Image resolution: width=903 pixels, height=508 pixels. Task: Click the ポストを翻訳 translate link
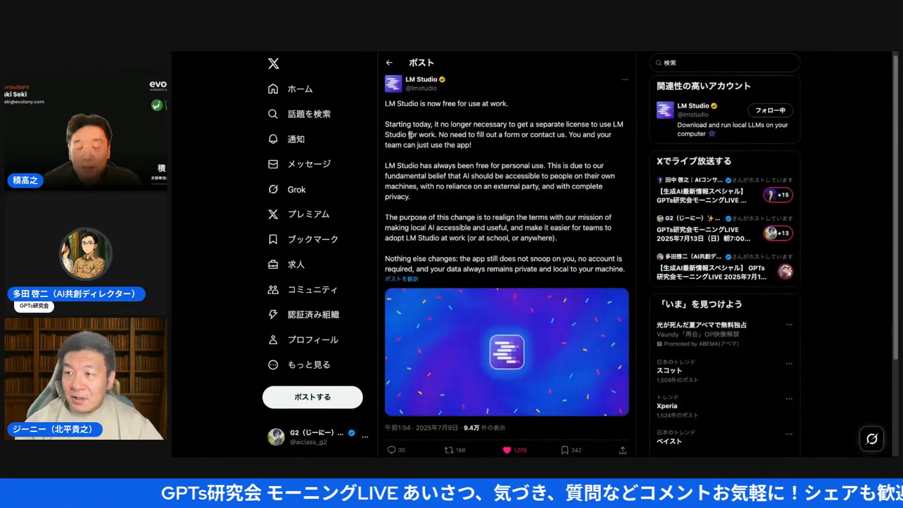401,279
